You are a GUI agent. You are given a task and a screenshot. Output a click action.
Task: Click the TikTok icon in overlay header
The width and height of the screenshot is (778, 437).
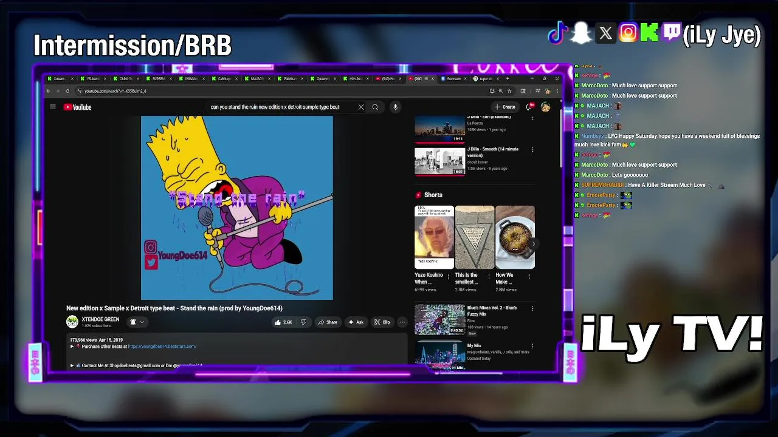[557, 33]
